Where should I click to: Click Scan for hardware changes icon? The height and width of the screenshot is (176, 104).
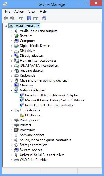44,18
